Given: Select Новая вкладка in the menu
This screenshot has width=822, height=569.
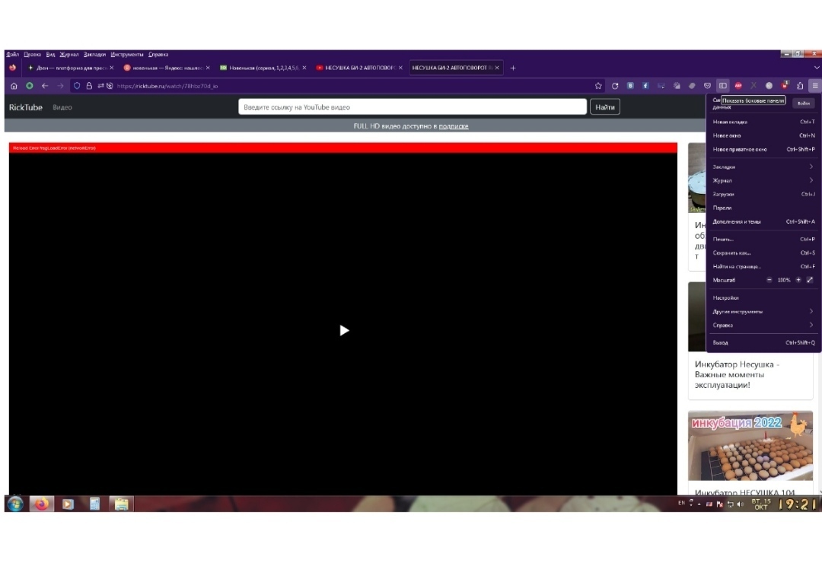Looking at the screenshot, I should click(x=763, y=122).
